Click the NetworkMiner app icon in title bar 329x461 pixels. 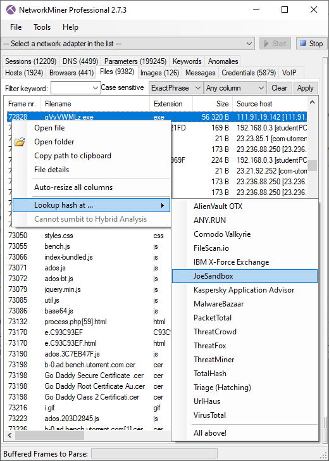click(11, 9)
